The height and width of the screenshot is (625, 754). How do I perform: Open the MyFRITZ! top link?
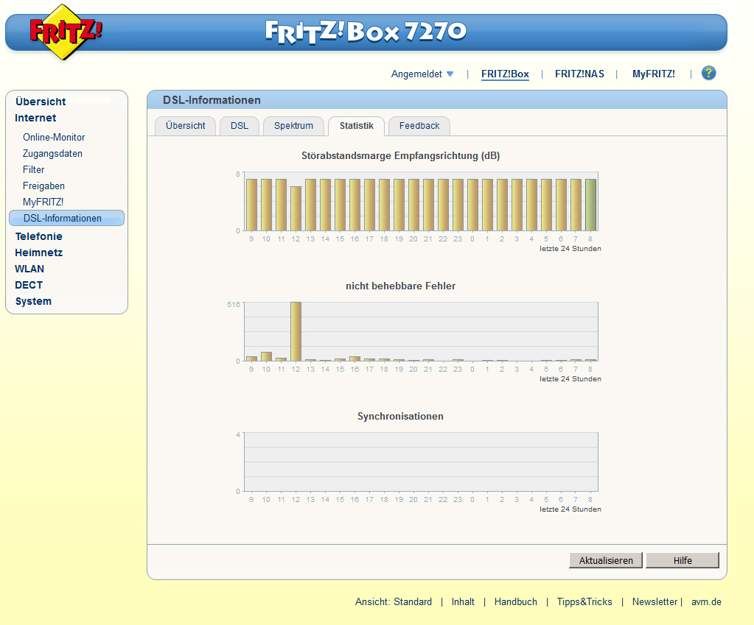click(654, 74)
